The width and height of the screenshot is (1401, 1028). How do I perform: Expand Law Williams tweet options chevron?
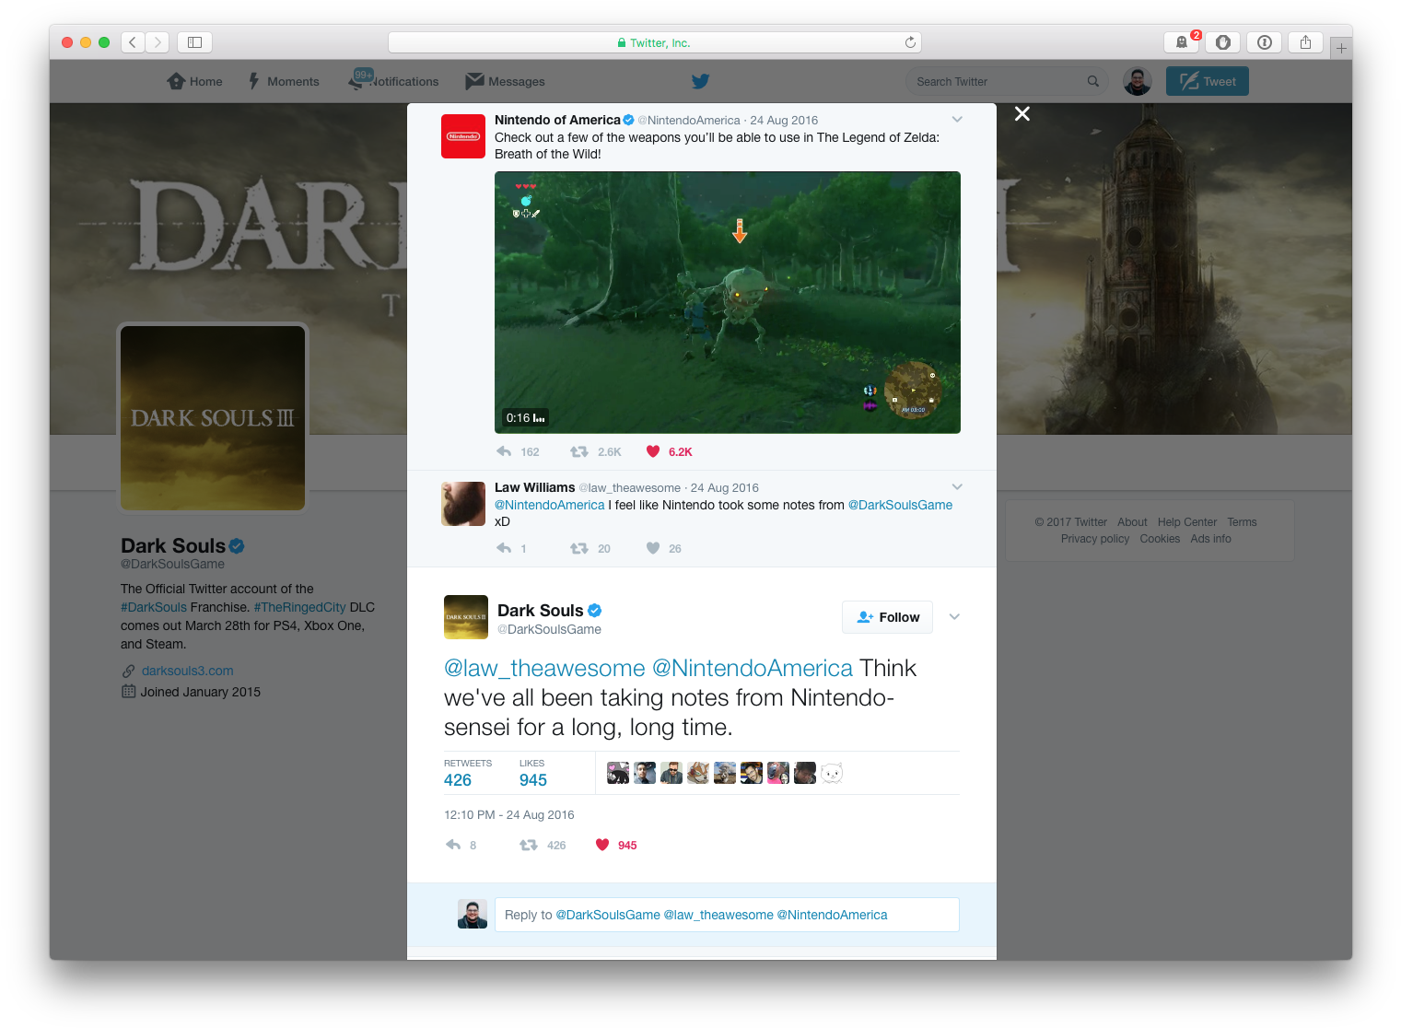click(x=957, y=487)
